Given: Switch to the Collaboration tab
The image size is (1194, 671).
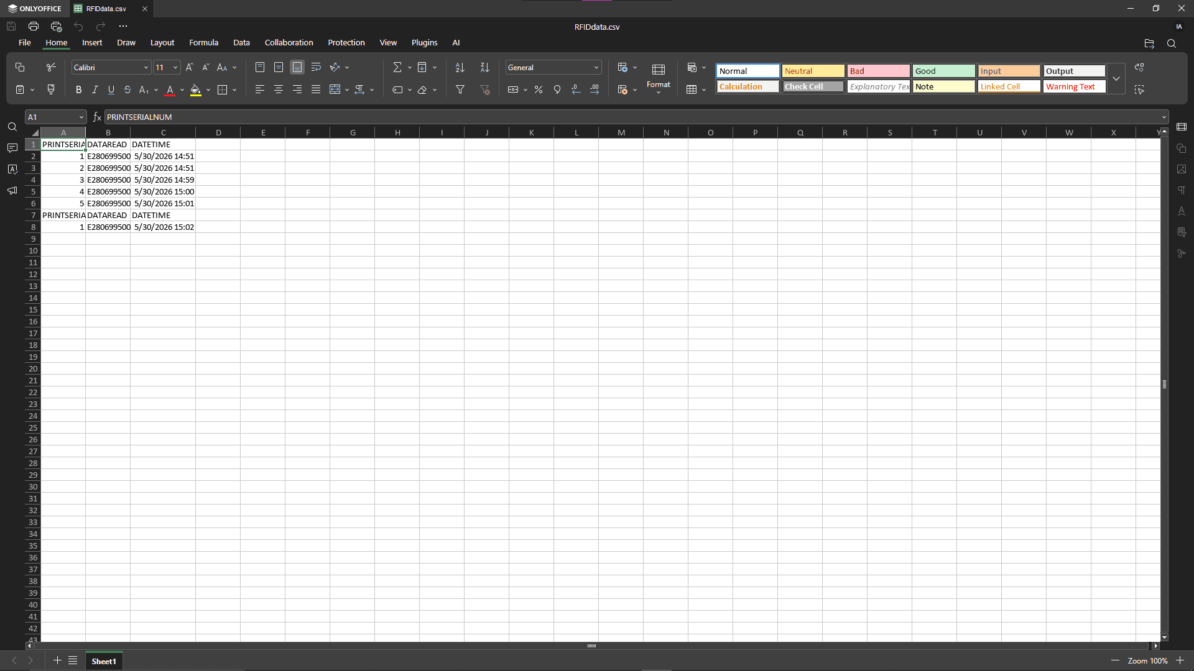Looking at the screenshot, I should [289, 43].
